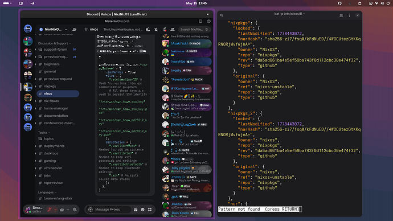Open the Wi-Fi indicator in top panel
The width and height of the screenshot is (393, 221).
[376, 3]
